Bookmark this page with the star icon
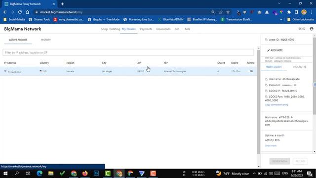This screenshot has width=316, height=178. [x=228, y=12]
